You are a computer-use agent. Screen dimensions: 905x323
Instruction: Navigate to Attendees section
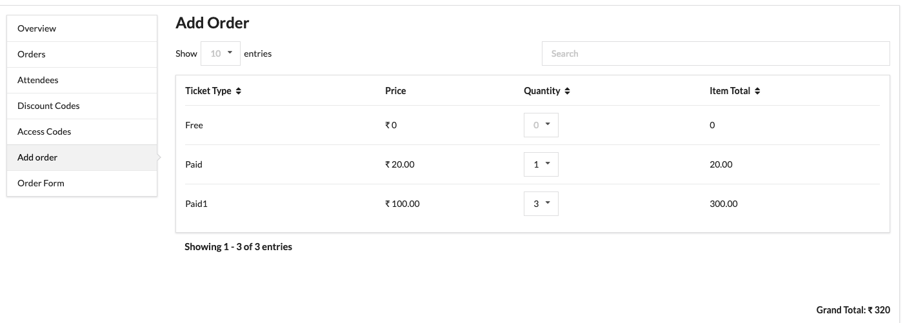click(38, 80)
